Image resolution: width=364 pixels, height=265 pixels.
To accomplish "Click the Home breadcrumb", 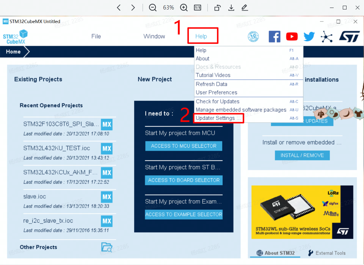I will point(13,52).
